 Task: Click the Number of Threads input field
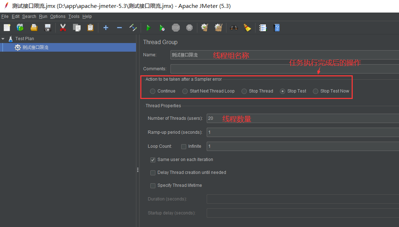coord(301,118)
